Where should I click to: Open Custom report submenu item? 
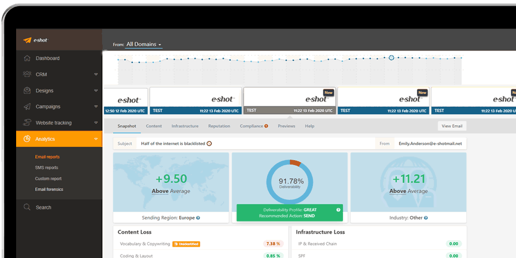coord(48,178)
